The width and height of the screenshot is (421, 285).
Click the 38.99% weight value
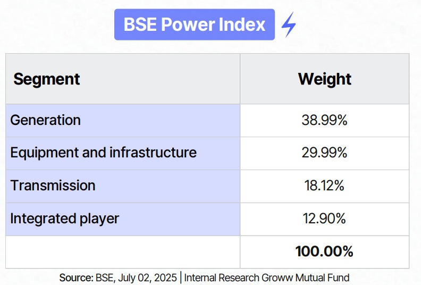tap(324, 120)
